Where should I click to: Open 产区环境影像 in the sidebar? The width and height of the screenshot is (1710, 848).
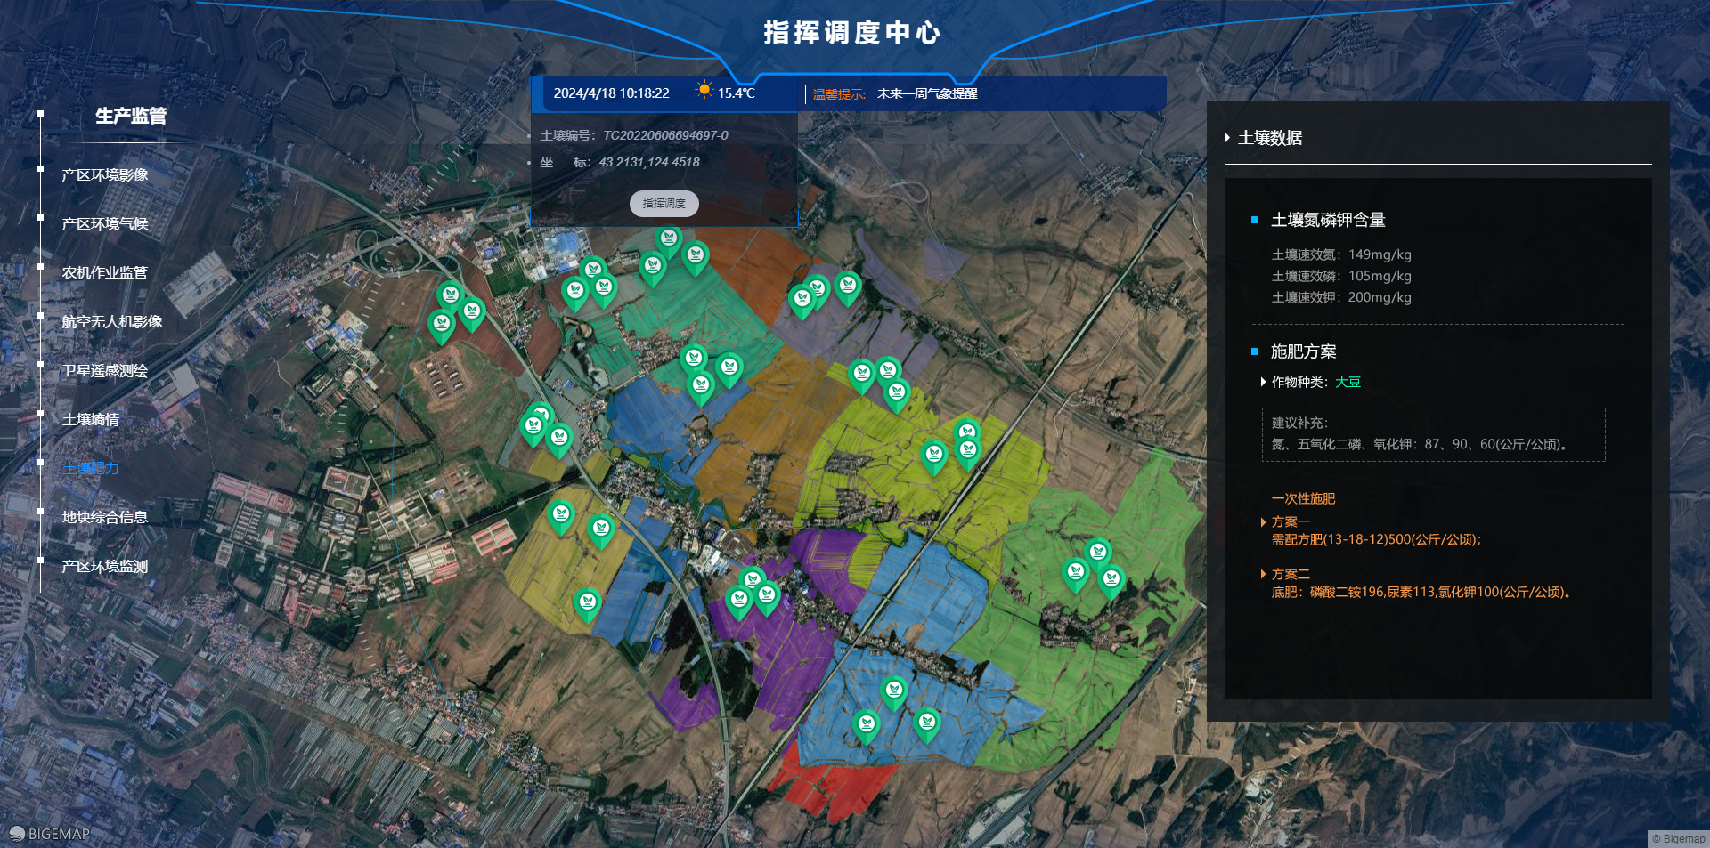[x=104, y=174]
